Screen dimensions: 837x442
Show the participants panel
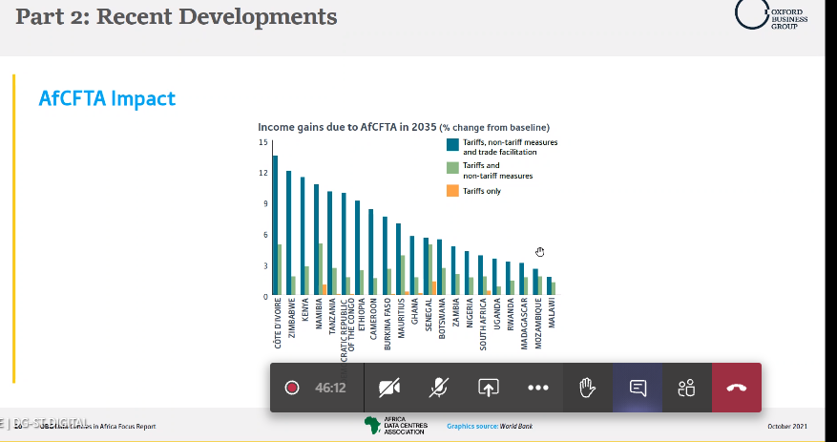click(687, 388)
